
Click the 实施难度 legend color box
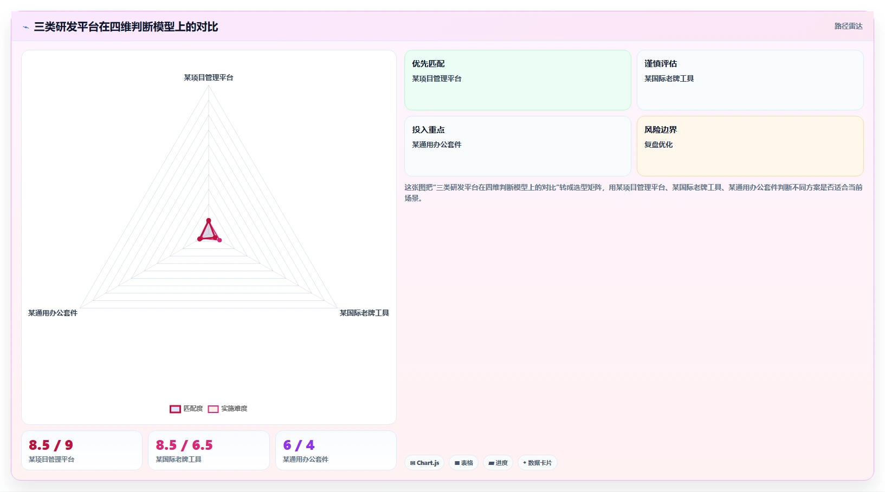click(213, 409)
